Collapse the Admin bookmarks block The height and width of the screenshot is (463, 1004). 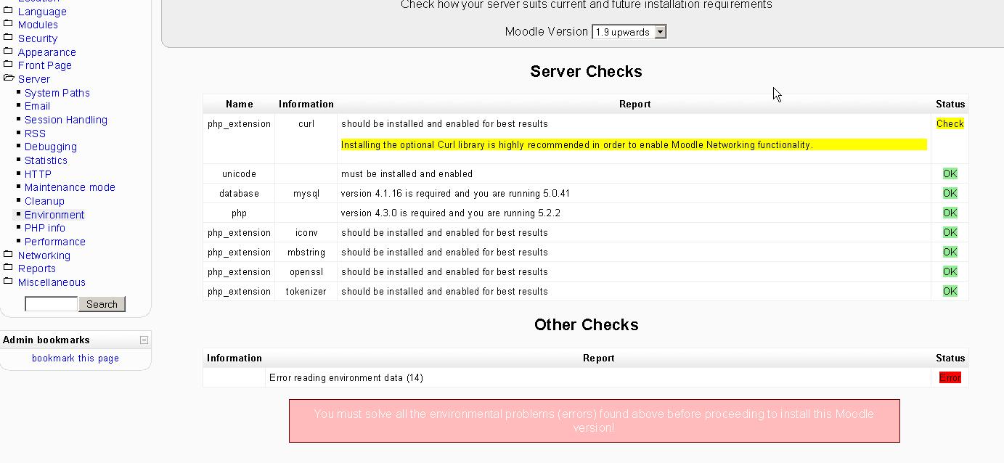coord(144,340)
